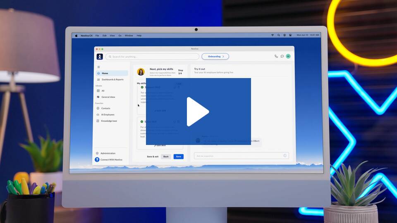The image size is (397, 223).
Task: Click the send icon in question field
Action: click(x=285, y=156)
